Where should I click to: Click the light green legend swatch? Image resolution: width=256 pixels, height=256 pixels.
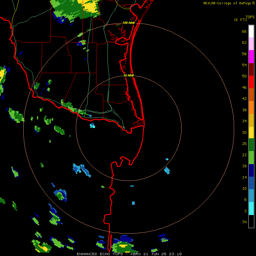(x=251, y=158)
